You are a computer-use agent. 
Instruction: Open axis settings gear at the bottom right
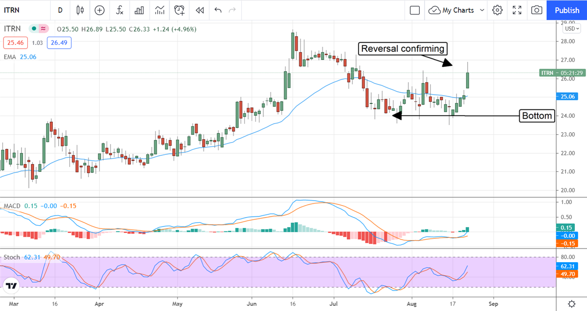tap(571, 303)
